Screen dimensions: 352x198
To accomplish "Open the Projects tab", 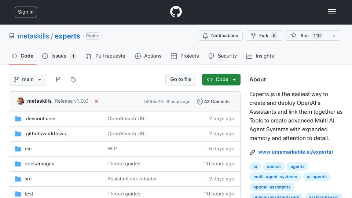I will point(185,56).
